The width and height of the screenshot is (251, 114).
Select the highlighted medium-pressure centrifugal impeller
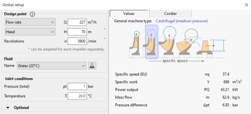[x=152, y=42]
